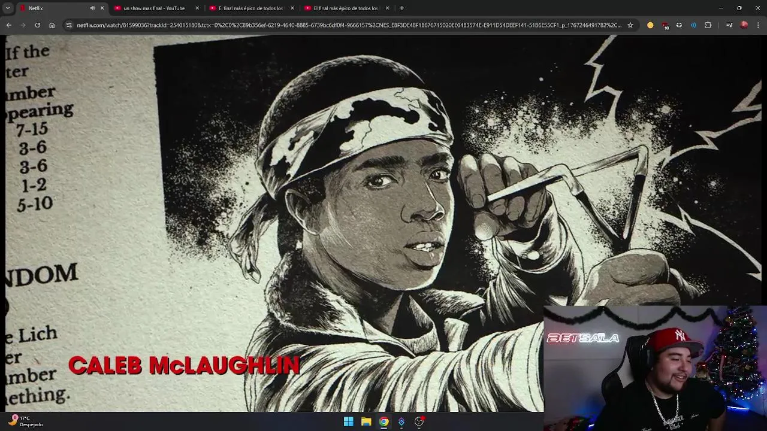Click the netflix.com address bar URL
Screen dimensions: 767x431
click(x=349, y=25)
